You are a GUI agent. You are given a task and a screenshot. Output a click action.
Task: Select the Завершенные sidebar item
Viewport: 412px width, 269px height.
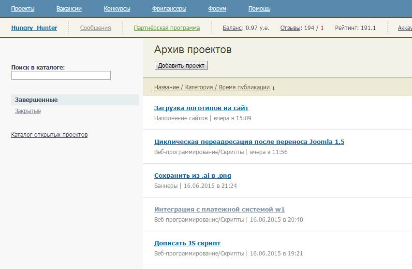[36, 100]
